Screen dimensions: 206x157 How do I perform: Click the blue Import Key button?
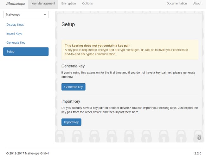pyautogui.click(x=71, y=122)
